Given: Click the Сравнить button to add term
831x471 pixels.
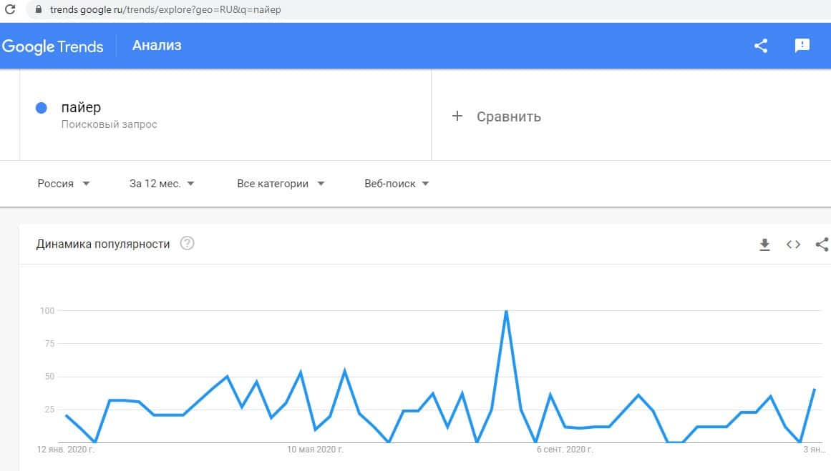Looking at the screenshot, I should point(508,116).
